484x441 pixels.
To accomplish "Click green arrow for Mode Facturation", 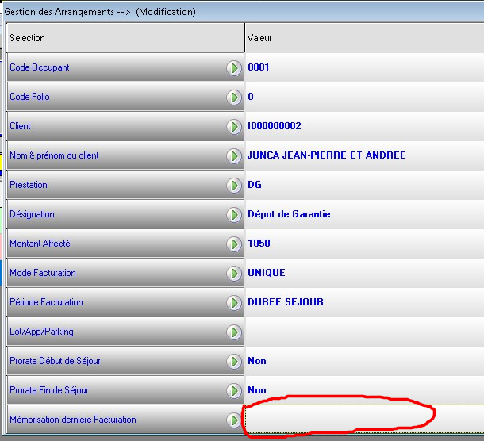I will pos(234,273).
